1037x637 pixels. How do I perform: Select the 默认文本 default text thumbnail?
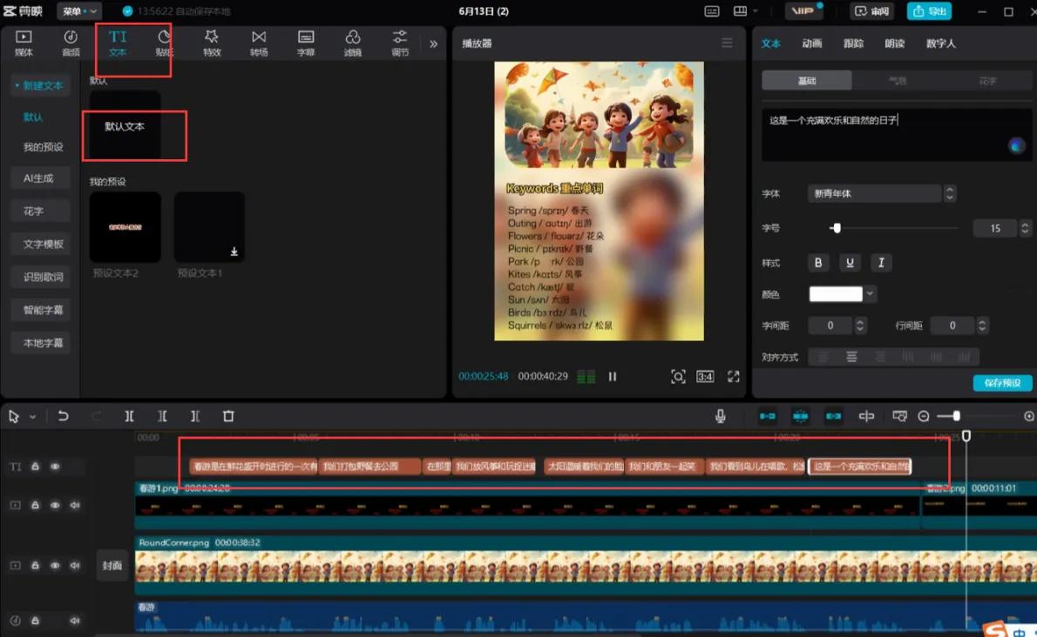coord(125,127)
